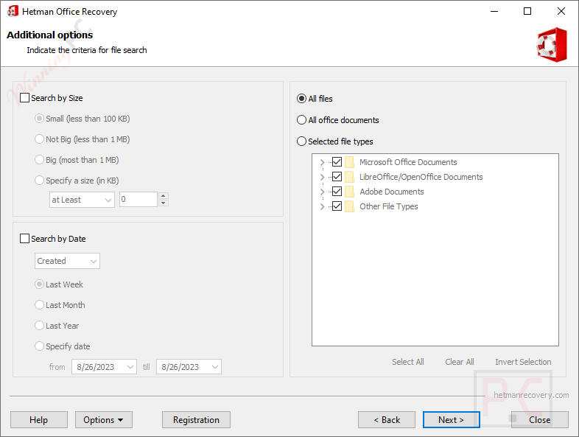Click the LibreOffice/OpenOffice Documents folder icon
This screenshot has width=579, height=437.
[x=349, y=177]
